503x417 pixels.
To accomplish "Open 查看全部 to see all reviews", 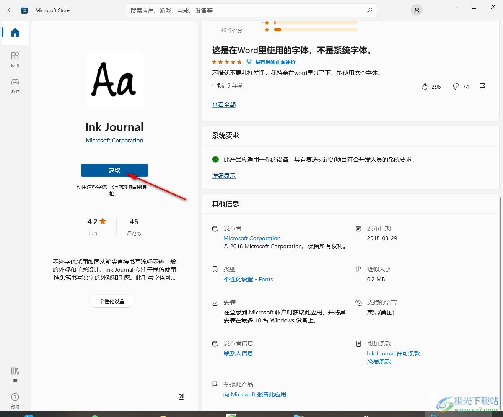I will [224, 105].
